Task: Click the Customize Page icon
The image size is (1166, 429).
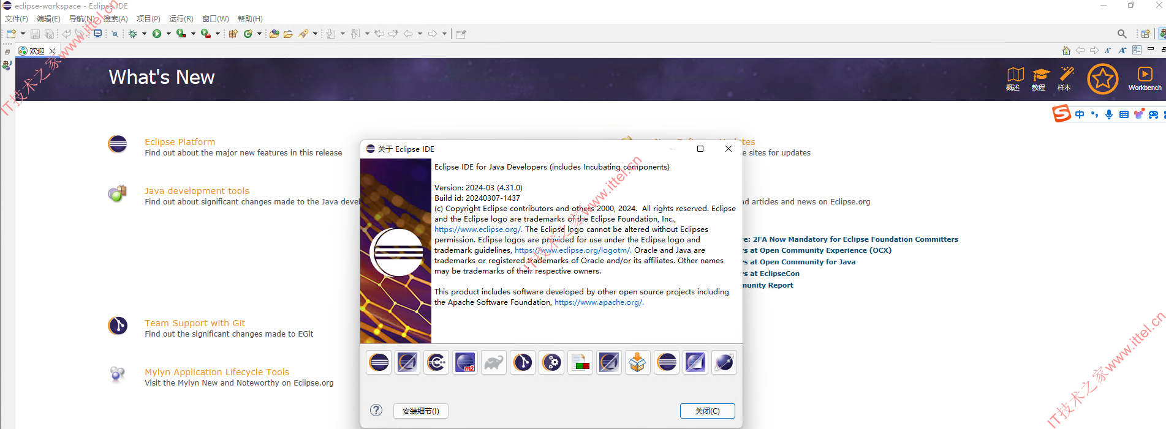Action: coord(1137,50)
